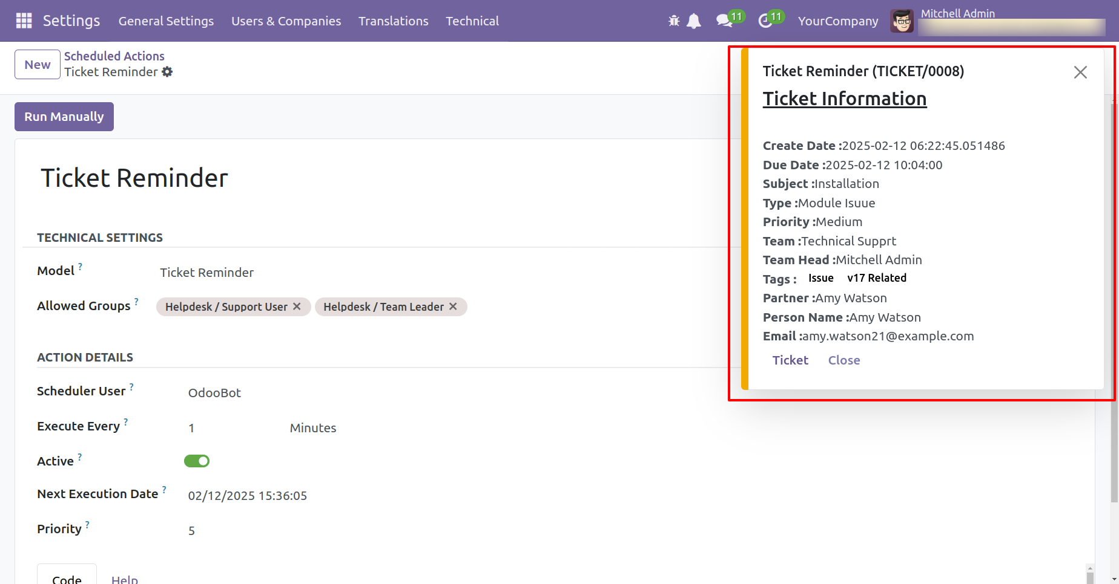Open YourCompany company switcher
Screen dimensions: 1119x584
click(838, 21)
